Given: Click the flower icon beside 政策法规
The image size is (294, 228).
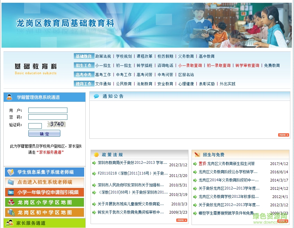Looking at the screenshot, I should 96,155.
